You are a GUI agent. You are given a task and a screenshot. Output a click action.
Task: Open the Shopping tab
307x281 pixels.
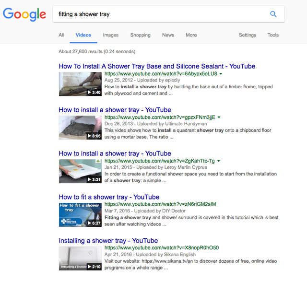tap(141, 35)
